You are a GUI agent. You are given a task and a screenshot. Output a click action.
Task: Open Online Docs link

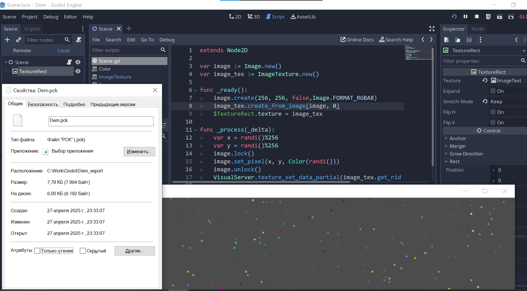357,40
